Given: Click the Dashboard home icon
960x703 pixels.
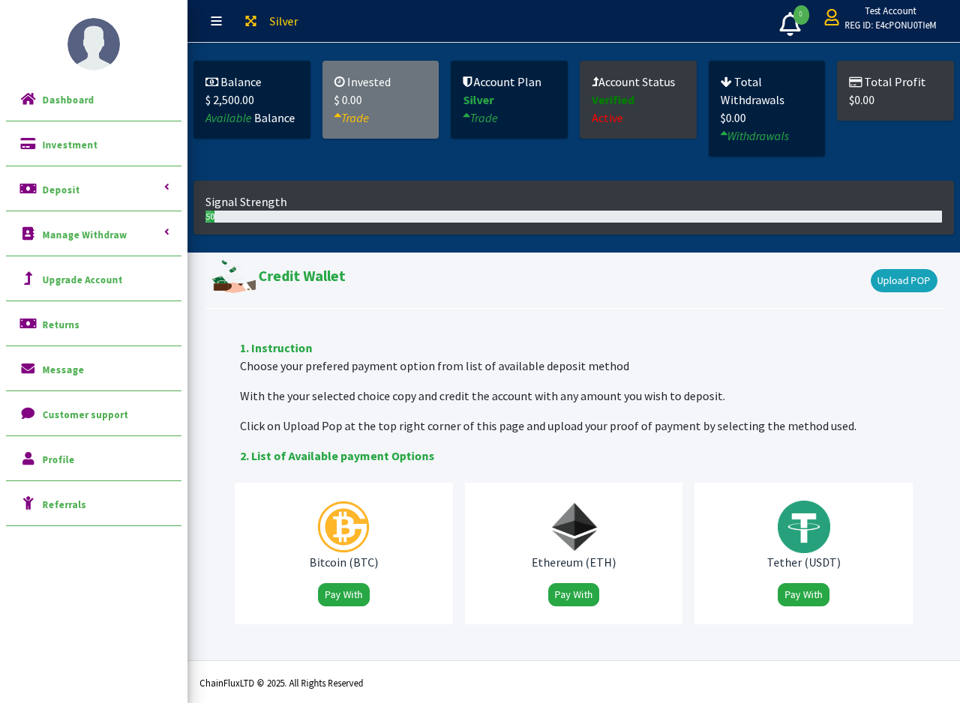Looking at the screenshot, I should (28, 99).
